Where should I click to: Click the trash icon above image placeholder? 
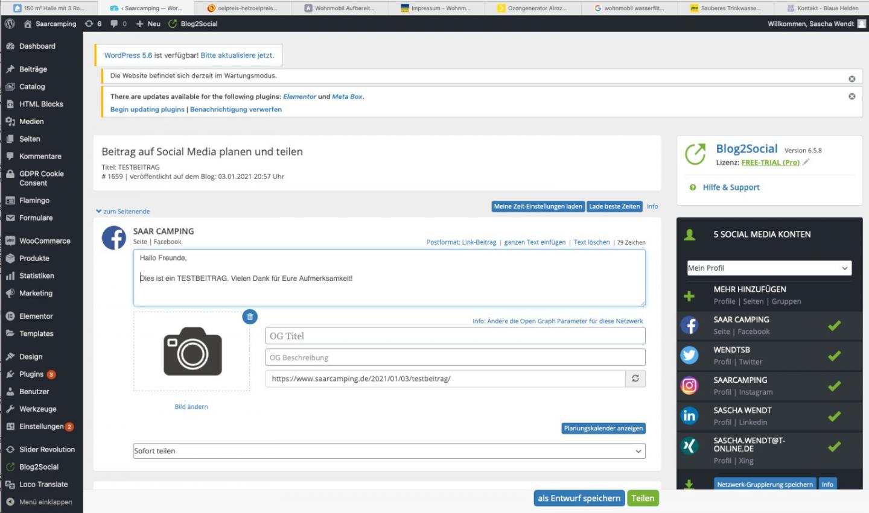click(x=250, y=316)
